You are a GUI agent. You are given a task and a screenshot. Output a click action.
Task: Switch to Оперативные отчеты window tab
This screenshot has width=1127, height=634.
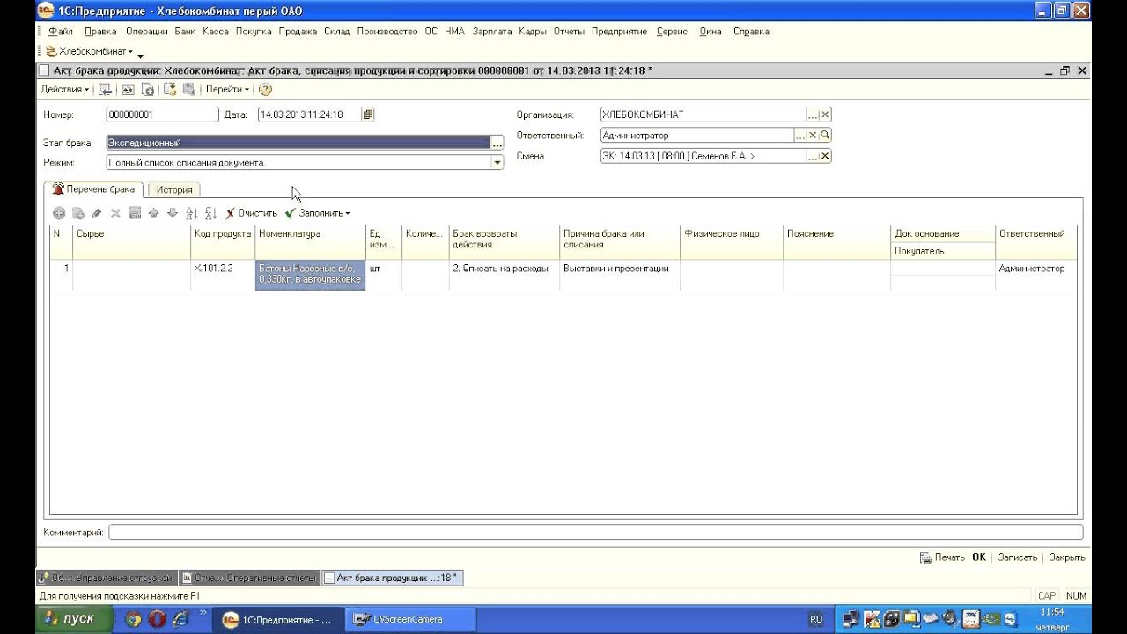coord(249,578)
